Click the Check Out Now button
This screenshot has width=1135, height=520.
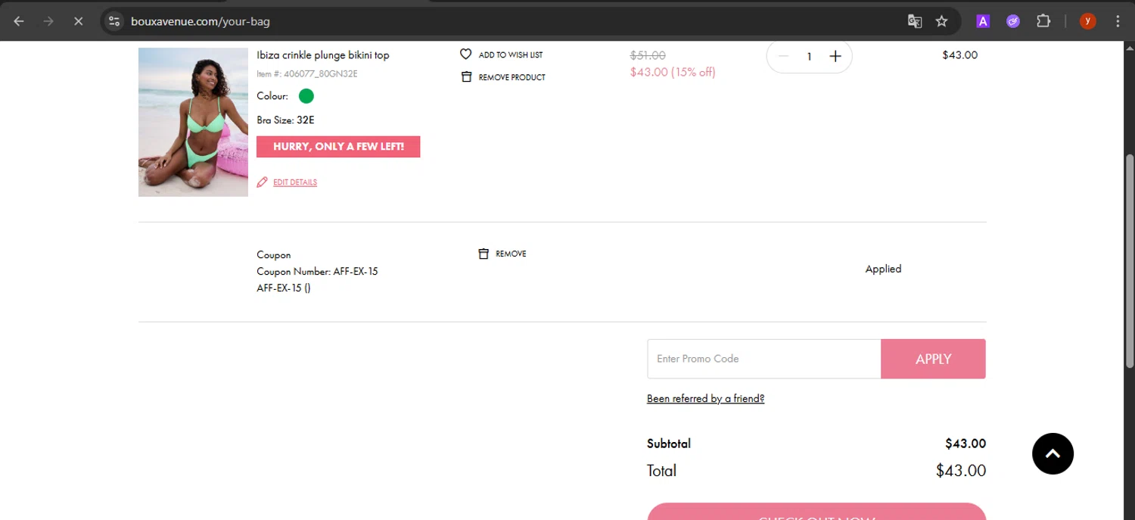[x=816, y=512]
